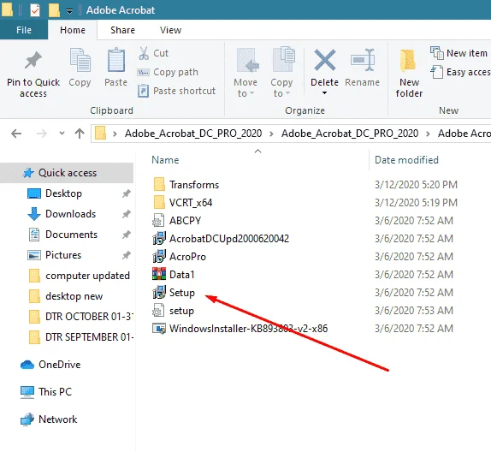The height and width of the screenshot is (452, 491).
Task: Select the Transforms folder
Action: tap(186, 185)
